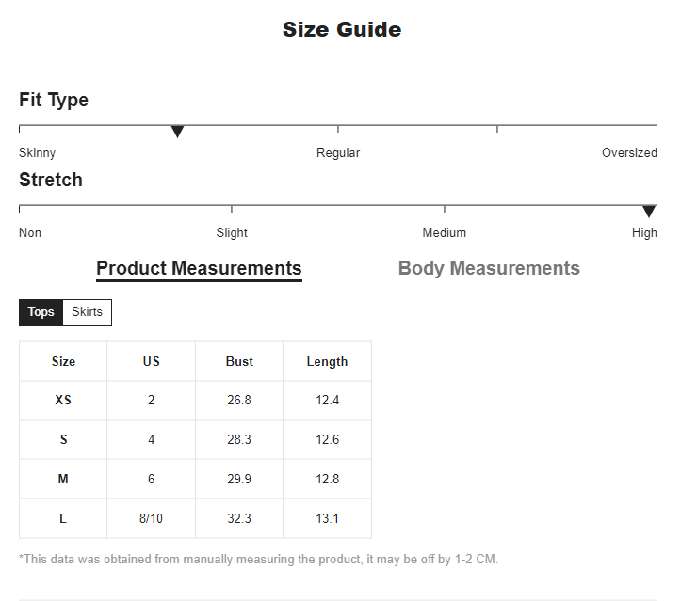Click the XS size row cell
Image resolution: width=681 pixels, height=601 pixels.
(x=63, y=401)
